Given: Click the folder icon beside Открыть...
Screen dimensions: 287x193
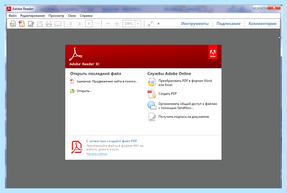Looking at the screenshot, I should 72,90.
